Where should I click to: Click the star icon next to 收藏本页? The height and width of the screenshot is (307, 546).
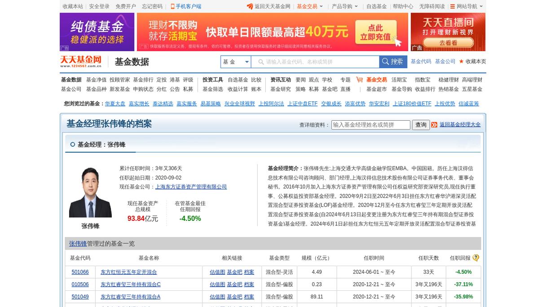(461, 61)
